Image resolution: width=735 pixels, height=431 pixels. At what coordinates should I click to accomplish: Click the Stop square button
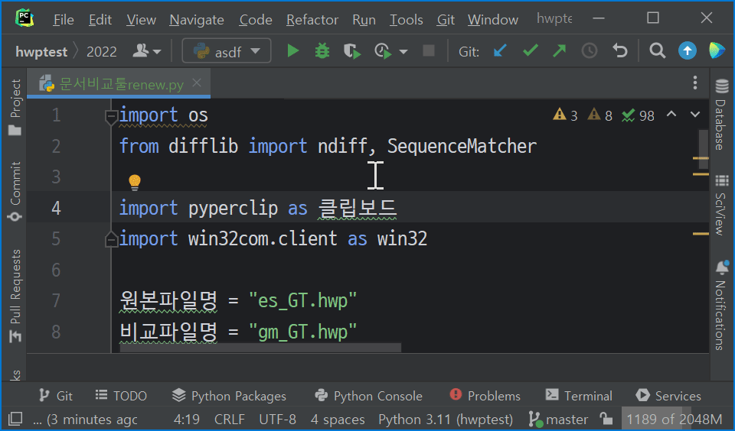point(429,50)
